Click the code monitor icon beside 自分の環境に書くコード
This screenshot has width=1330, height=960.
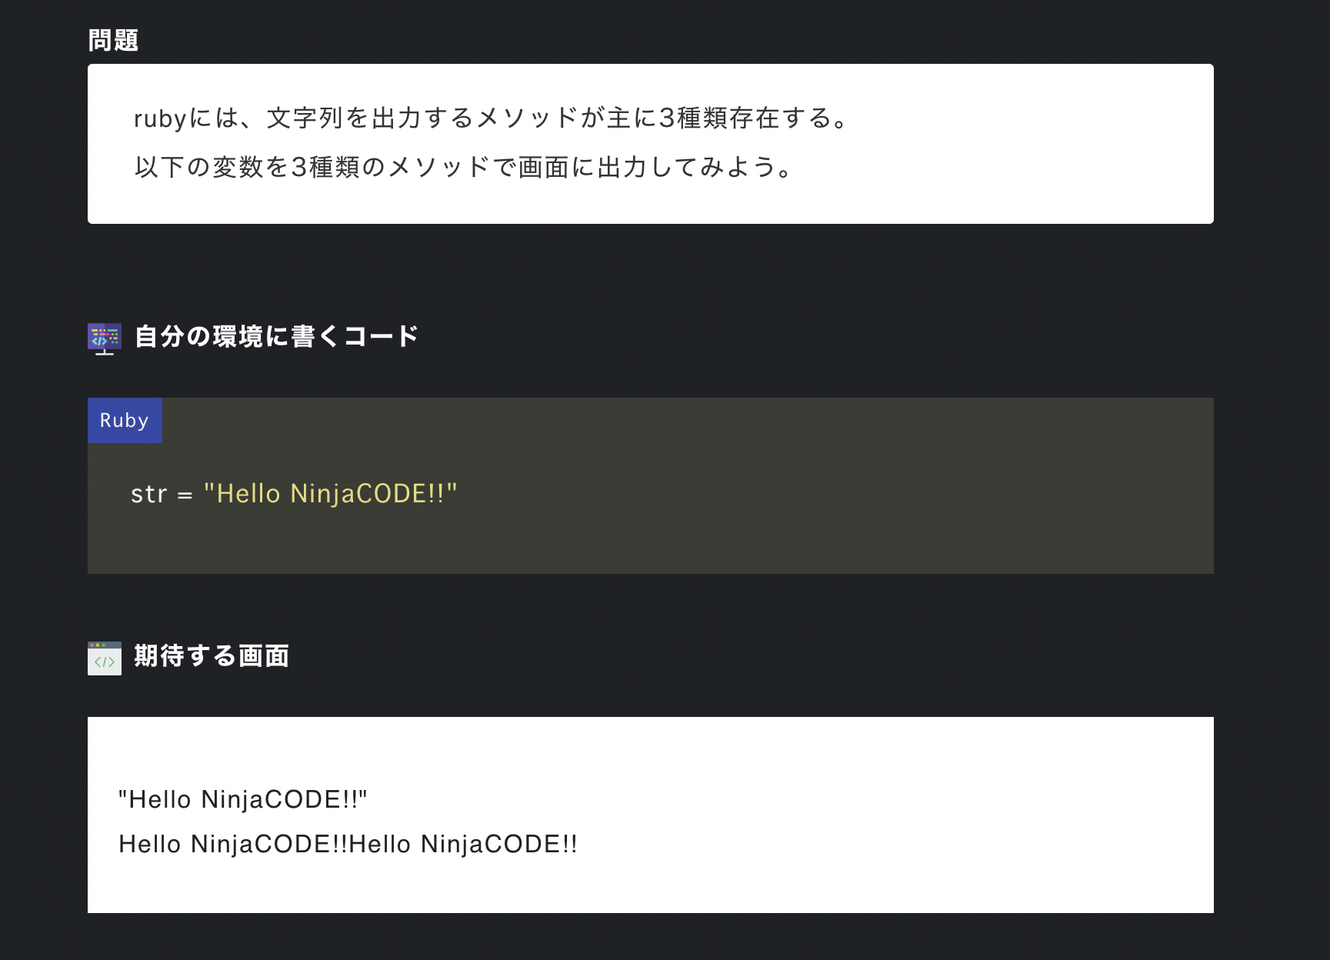[x=105, y=338]
